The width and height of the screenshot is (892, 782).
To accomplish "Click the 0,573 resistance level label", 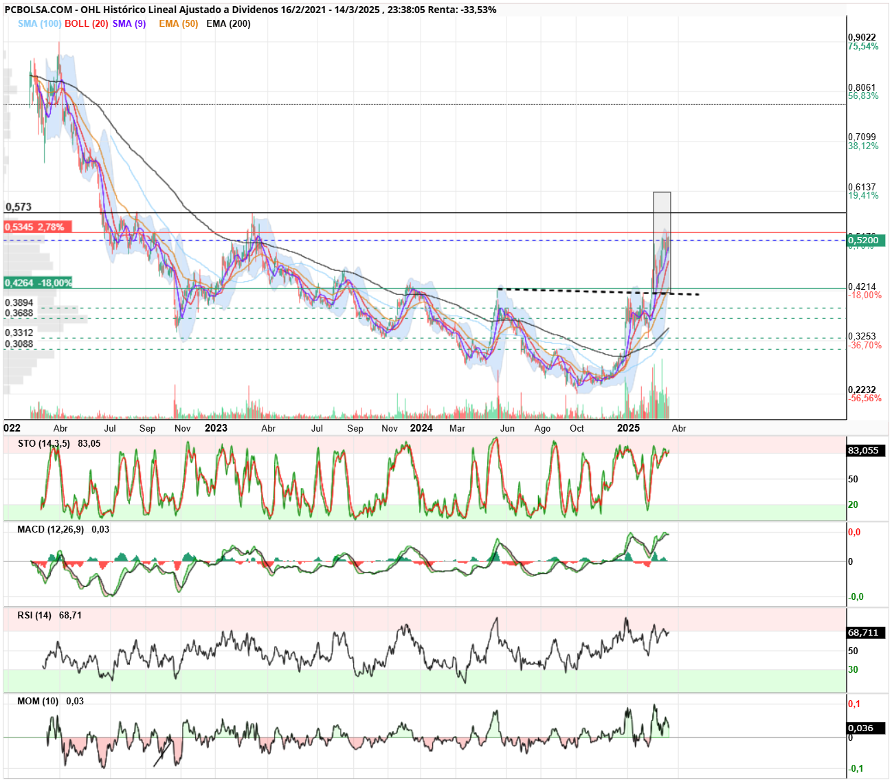I will (19, 207).
